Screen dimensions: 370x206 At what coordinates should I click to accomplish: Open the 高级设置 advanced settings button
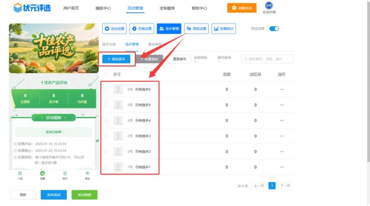click(196, 29)
